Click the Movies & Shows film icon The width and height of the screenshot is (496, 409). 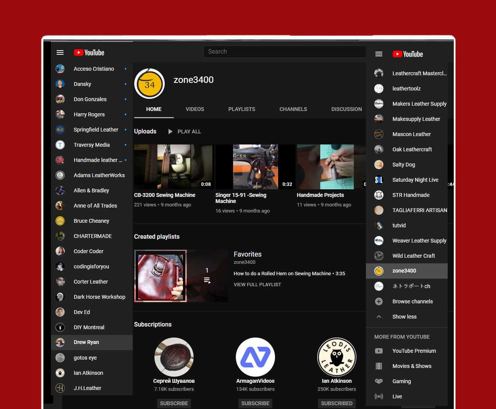(x=379, y=366)
